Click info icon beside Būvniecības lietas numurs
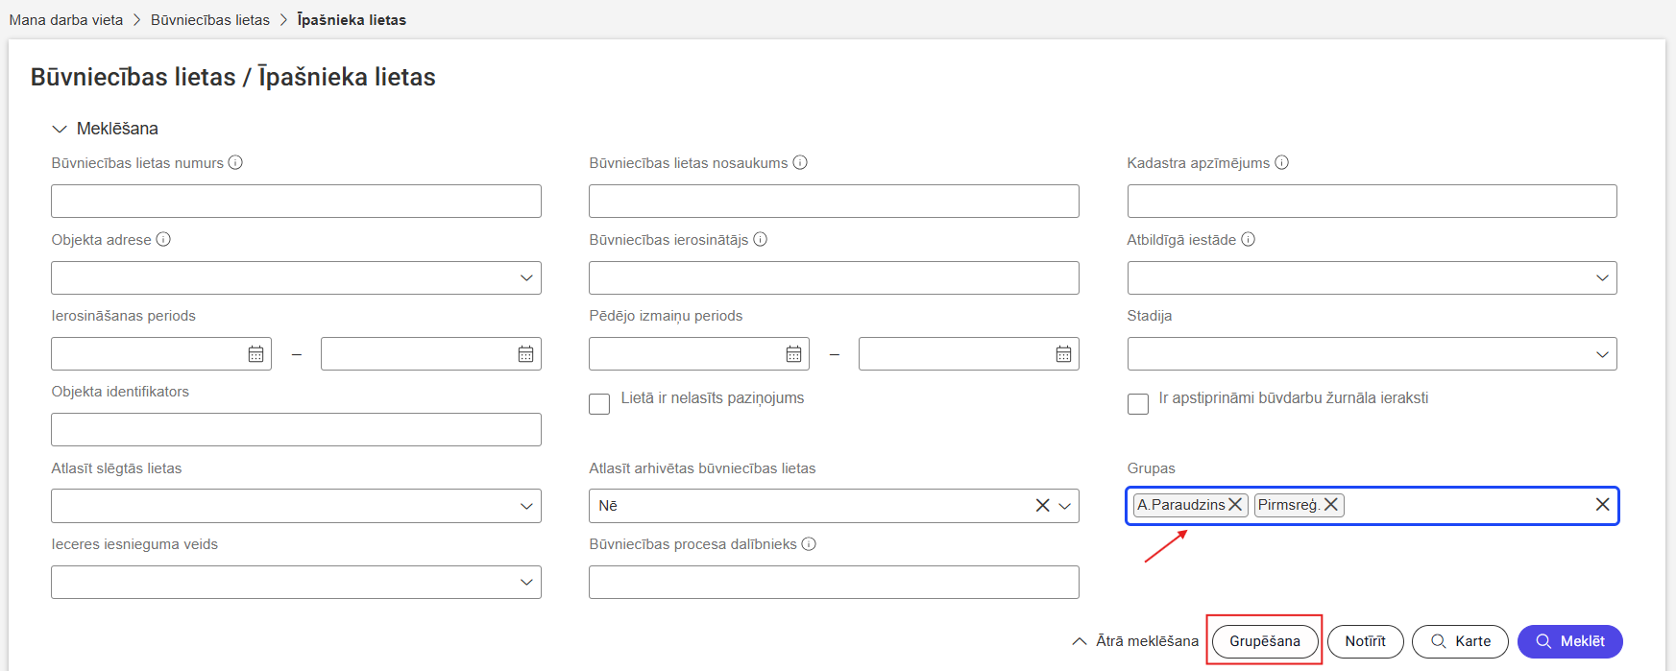 pyautogui.click(x=235, y=163)
